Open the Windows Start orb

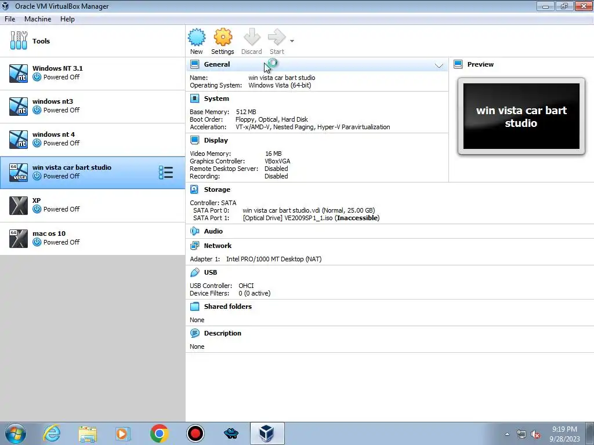coord(15,433)
